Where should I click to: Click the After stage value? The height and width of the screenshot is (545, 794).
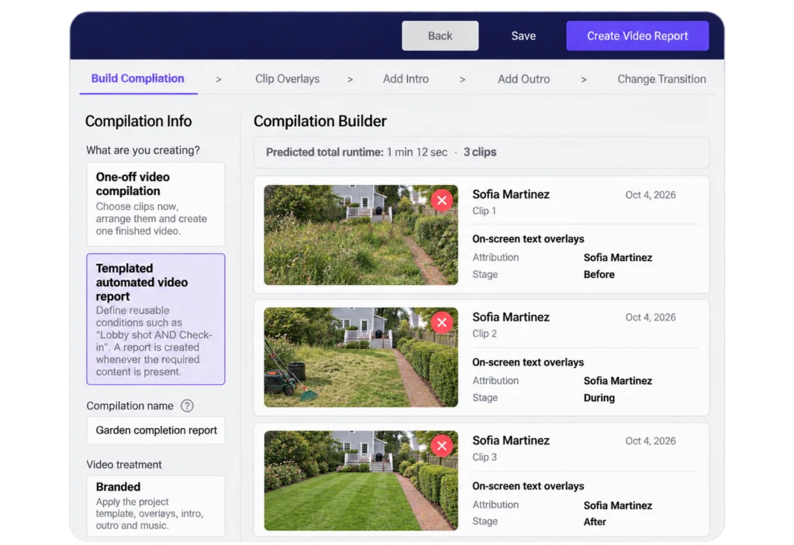coord(595,522)
